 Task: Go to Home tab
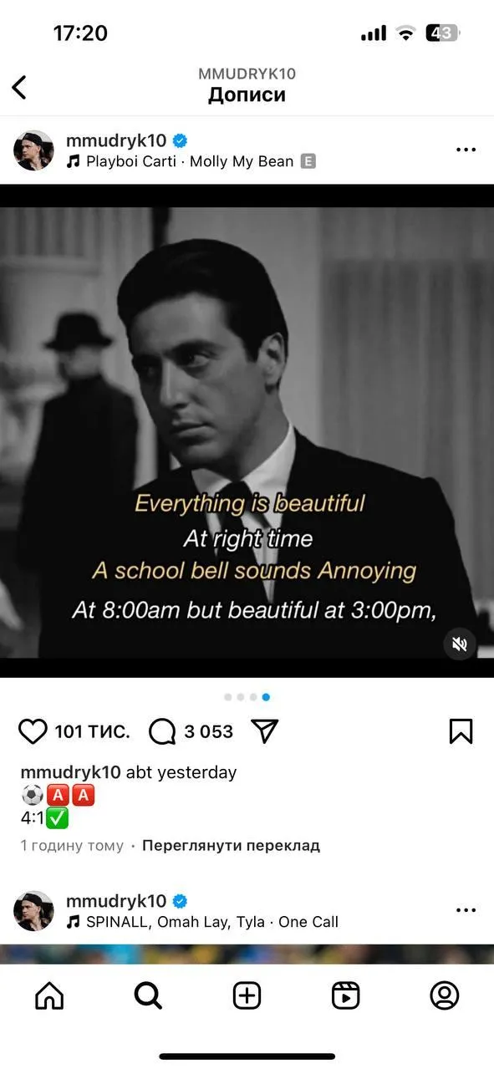tap(49, 995)
